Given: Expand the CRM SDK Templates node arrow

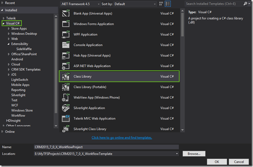Looking at the screenshot, I should tap(9, 70).
